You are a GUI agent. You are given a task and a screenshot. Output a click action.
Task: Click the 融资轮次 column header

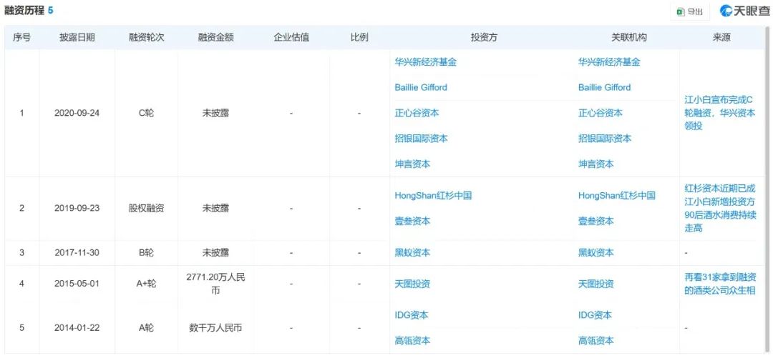pos(146,37)
